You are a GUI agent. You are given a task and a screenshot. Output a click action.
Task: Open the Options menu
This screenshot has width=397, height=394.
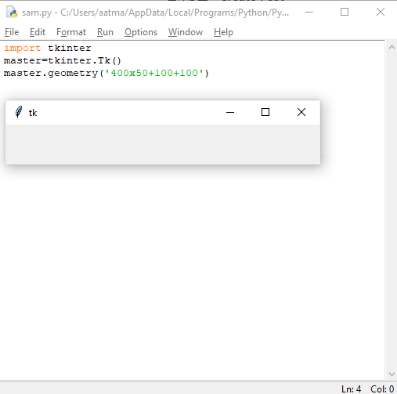(x=141, y=32)
